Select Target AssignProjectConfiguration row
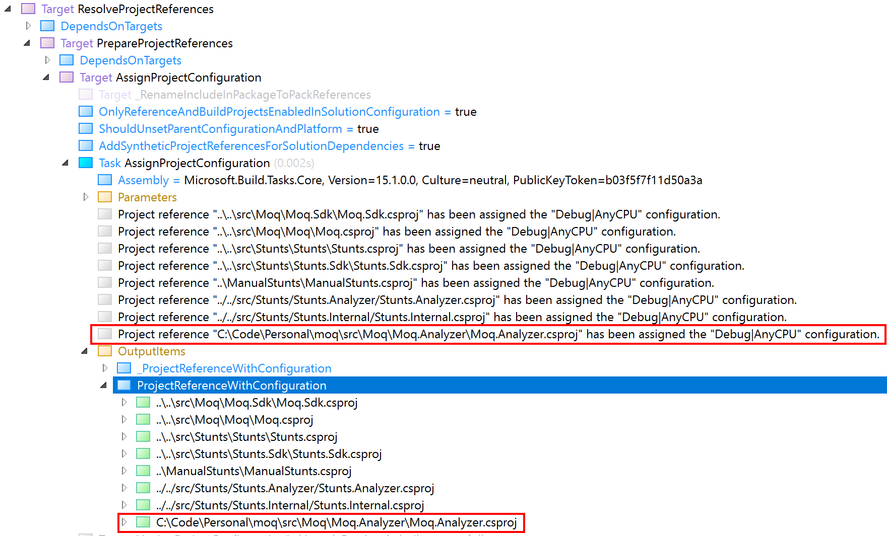The height and width of the screenshot is (536, 887). tap(170, 78)
